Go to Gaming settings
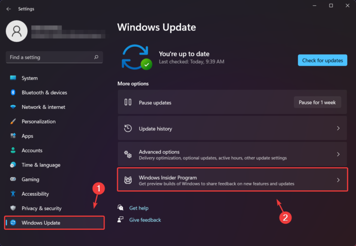 point(55,180)
